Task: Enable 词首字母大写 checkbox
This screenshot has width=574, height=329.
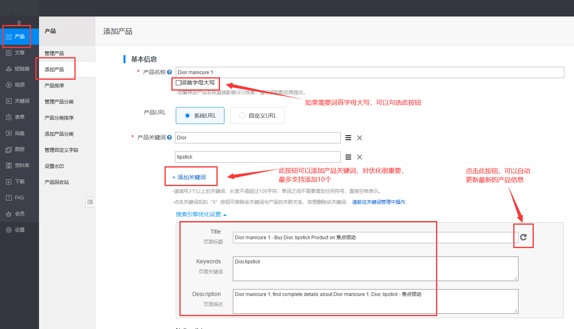Action: point(179,83)
